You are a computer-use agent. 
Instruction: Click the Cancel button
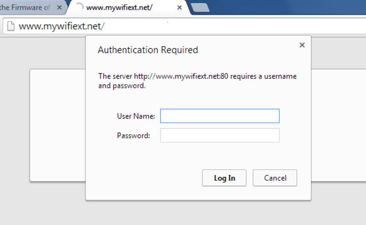tap(274, 178)
